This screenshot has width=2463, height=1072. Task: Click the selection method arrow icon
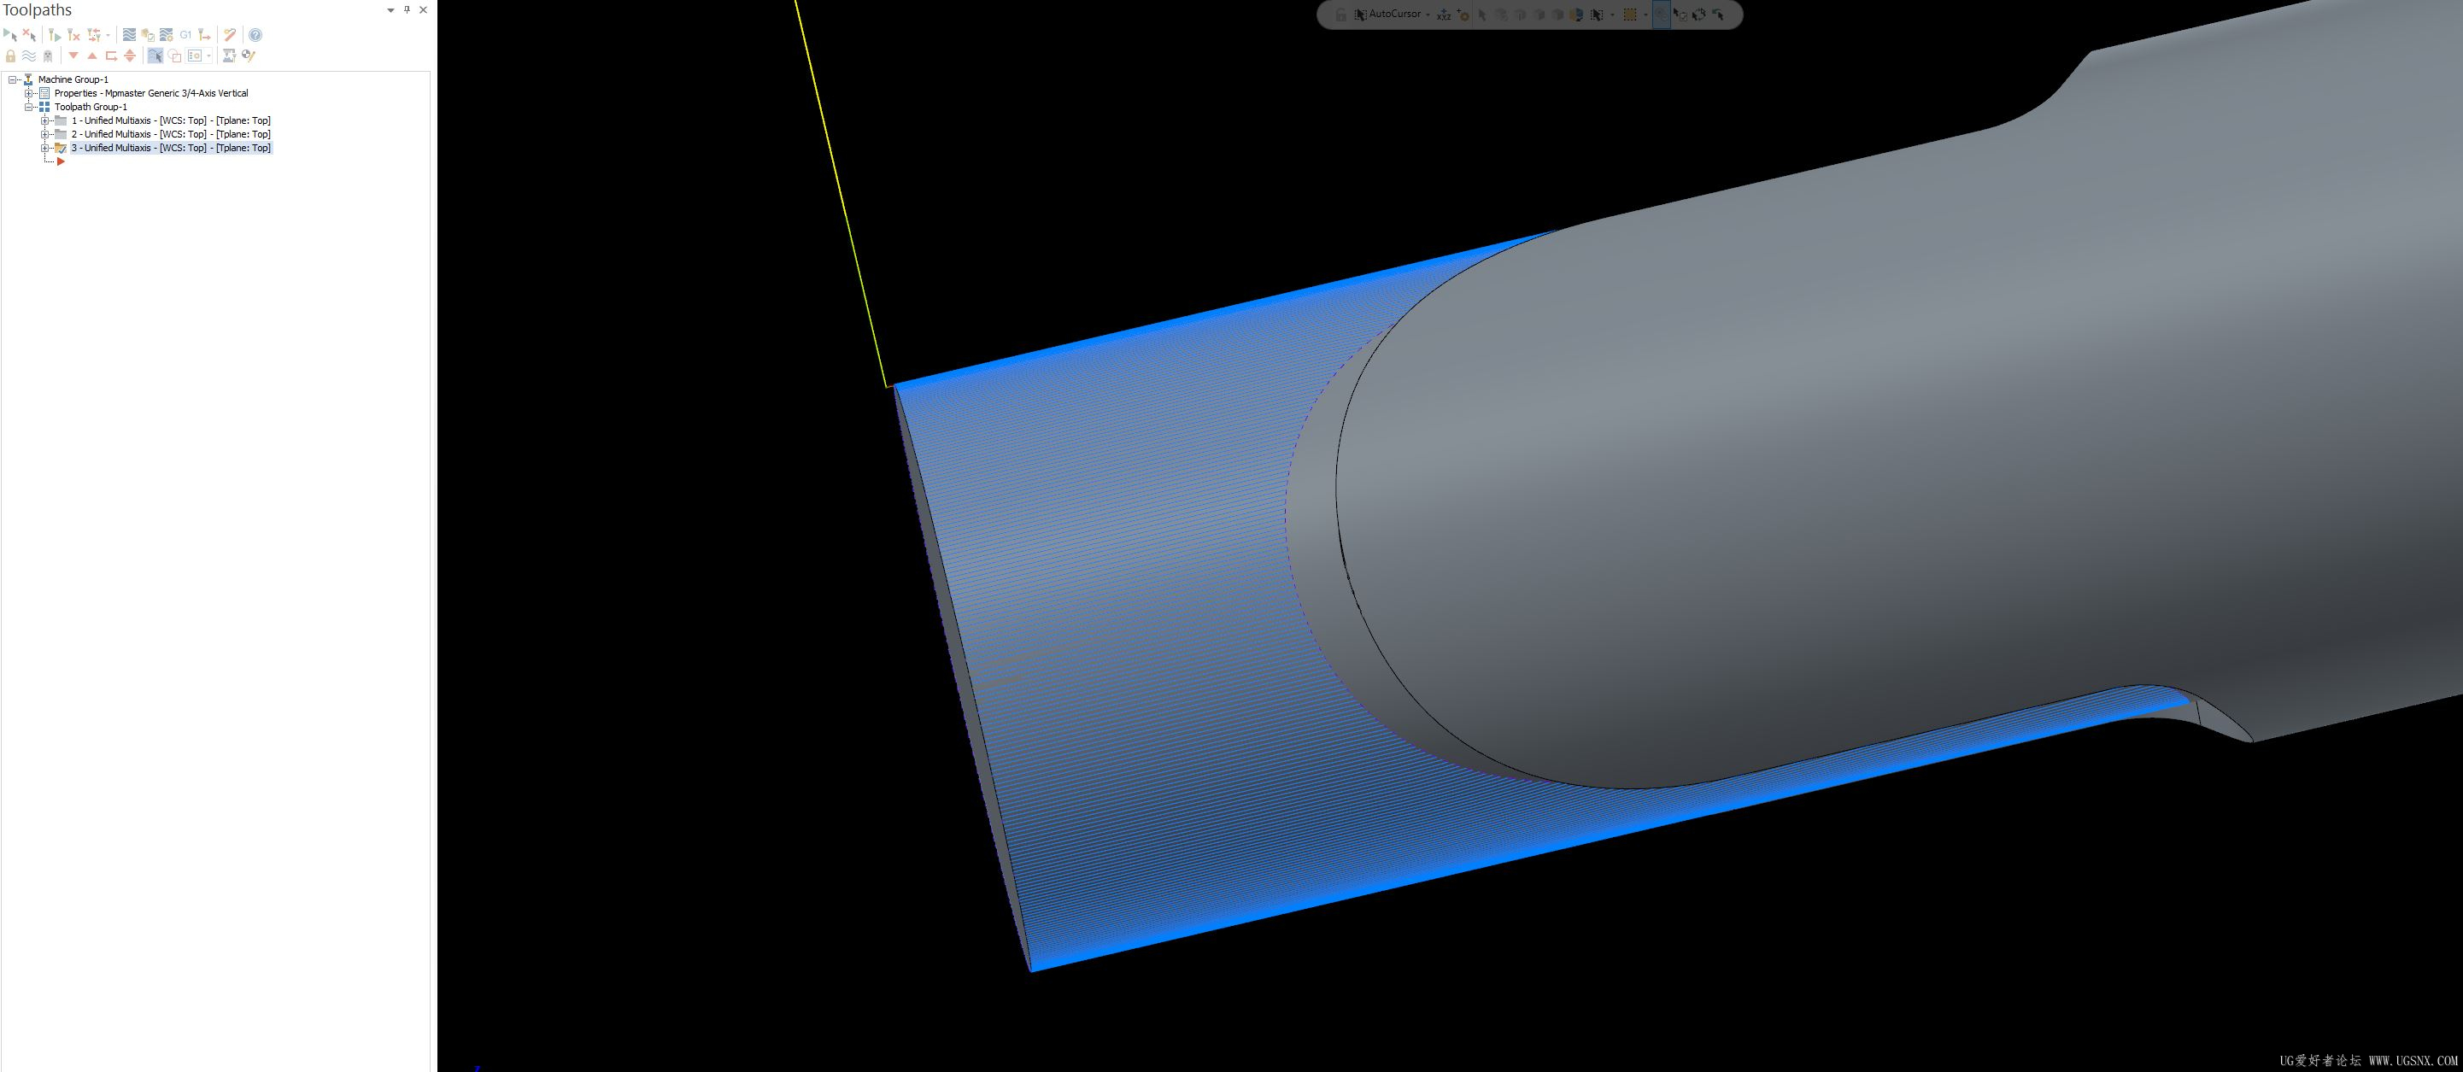(x=1597, y=15)
